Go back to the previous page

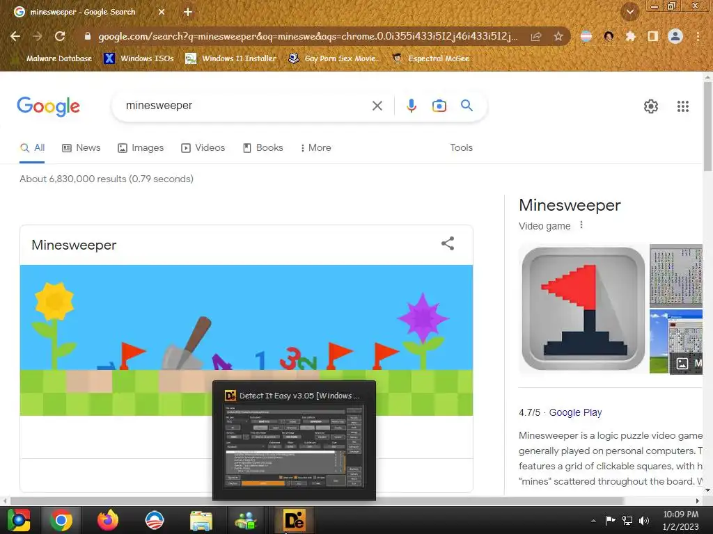pyautogui.click(x=15, y=36)
